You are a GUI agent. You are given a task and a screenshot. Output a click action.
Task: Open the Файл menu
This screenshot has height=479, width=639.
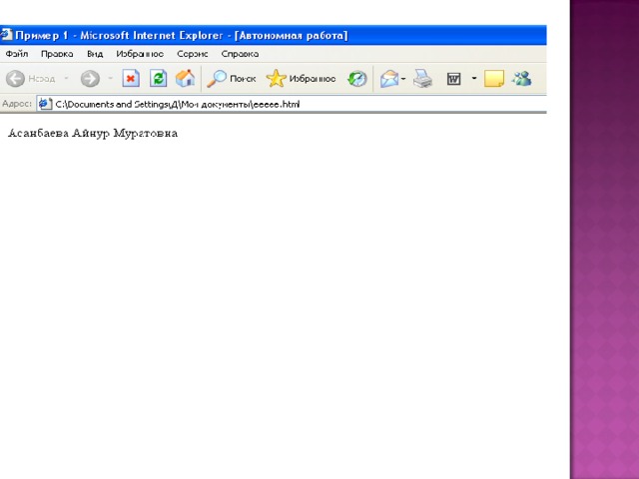[16, 54]
